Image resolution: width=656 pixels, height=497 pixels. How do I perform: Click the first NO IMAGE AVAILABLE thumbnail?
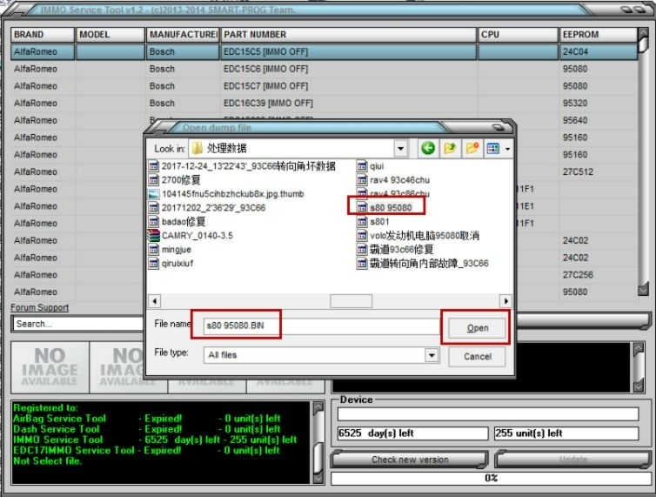click(x=50, y=367)
